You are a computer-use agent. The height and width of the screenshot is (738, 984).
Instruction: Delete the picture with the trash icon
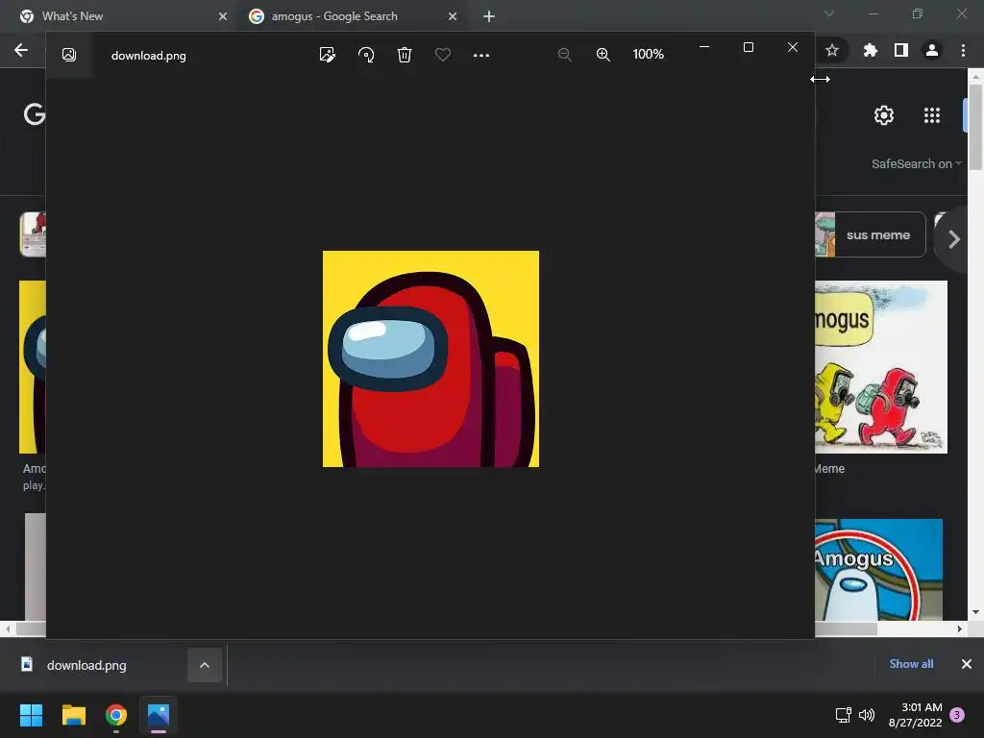[x=405, y=55]
